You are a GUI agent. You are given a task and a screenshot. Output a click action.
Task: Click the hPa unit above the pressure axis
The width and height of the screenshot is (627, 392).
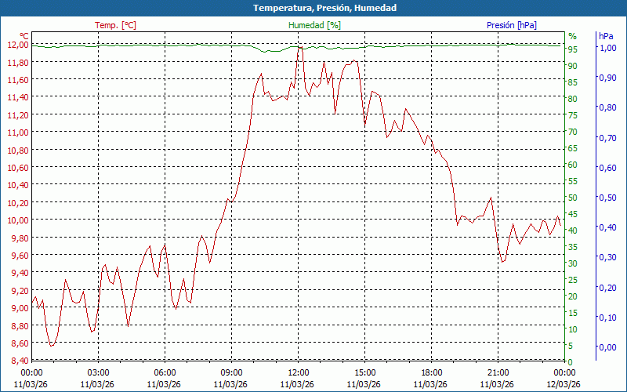[606, 36]
